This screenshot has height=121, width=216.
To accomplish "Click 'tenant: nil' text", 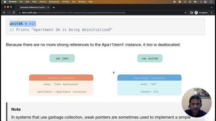I will (x=149, y=92).
